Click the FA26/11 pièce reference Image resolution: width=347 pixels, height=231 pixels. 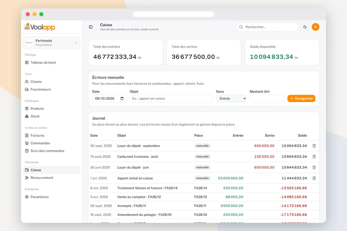[x=200, y=206]
